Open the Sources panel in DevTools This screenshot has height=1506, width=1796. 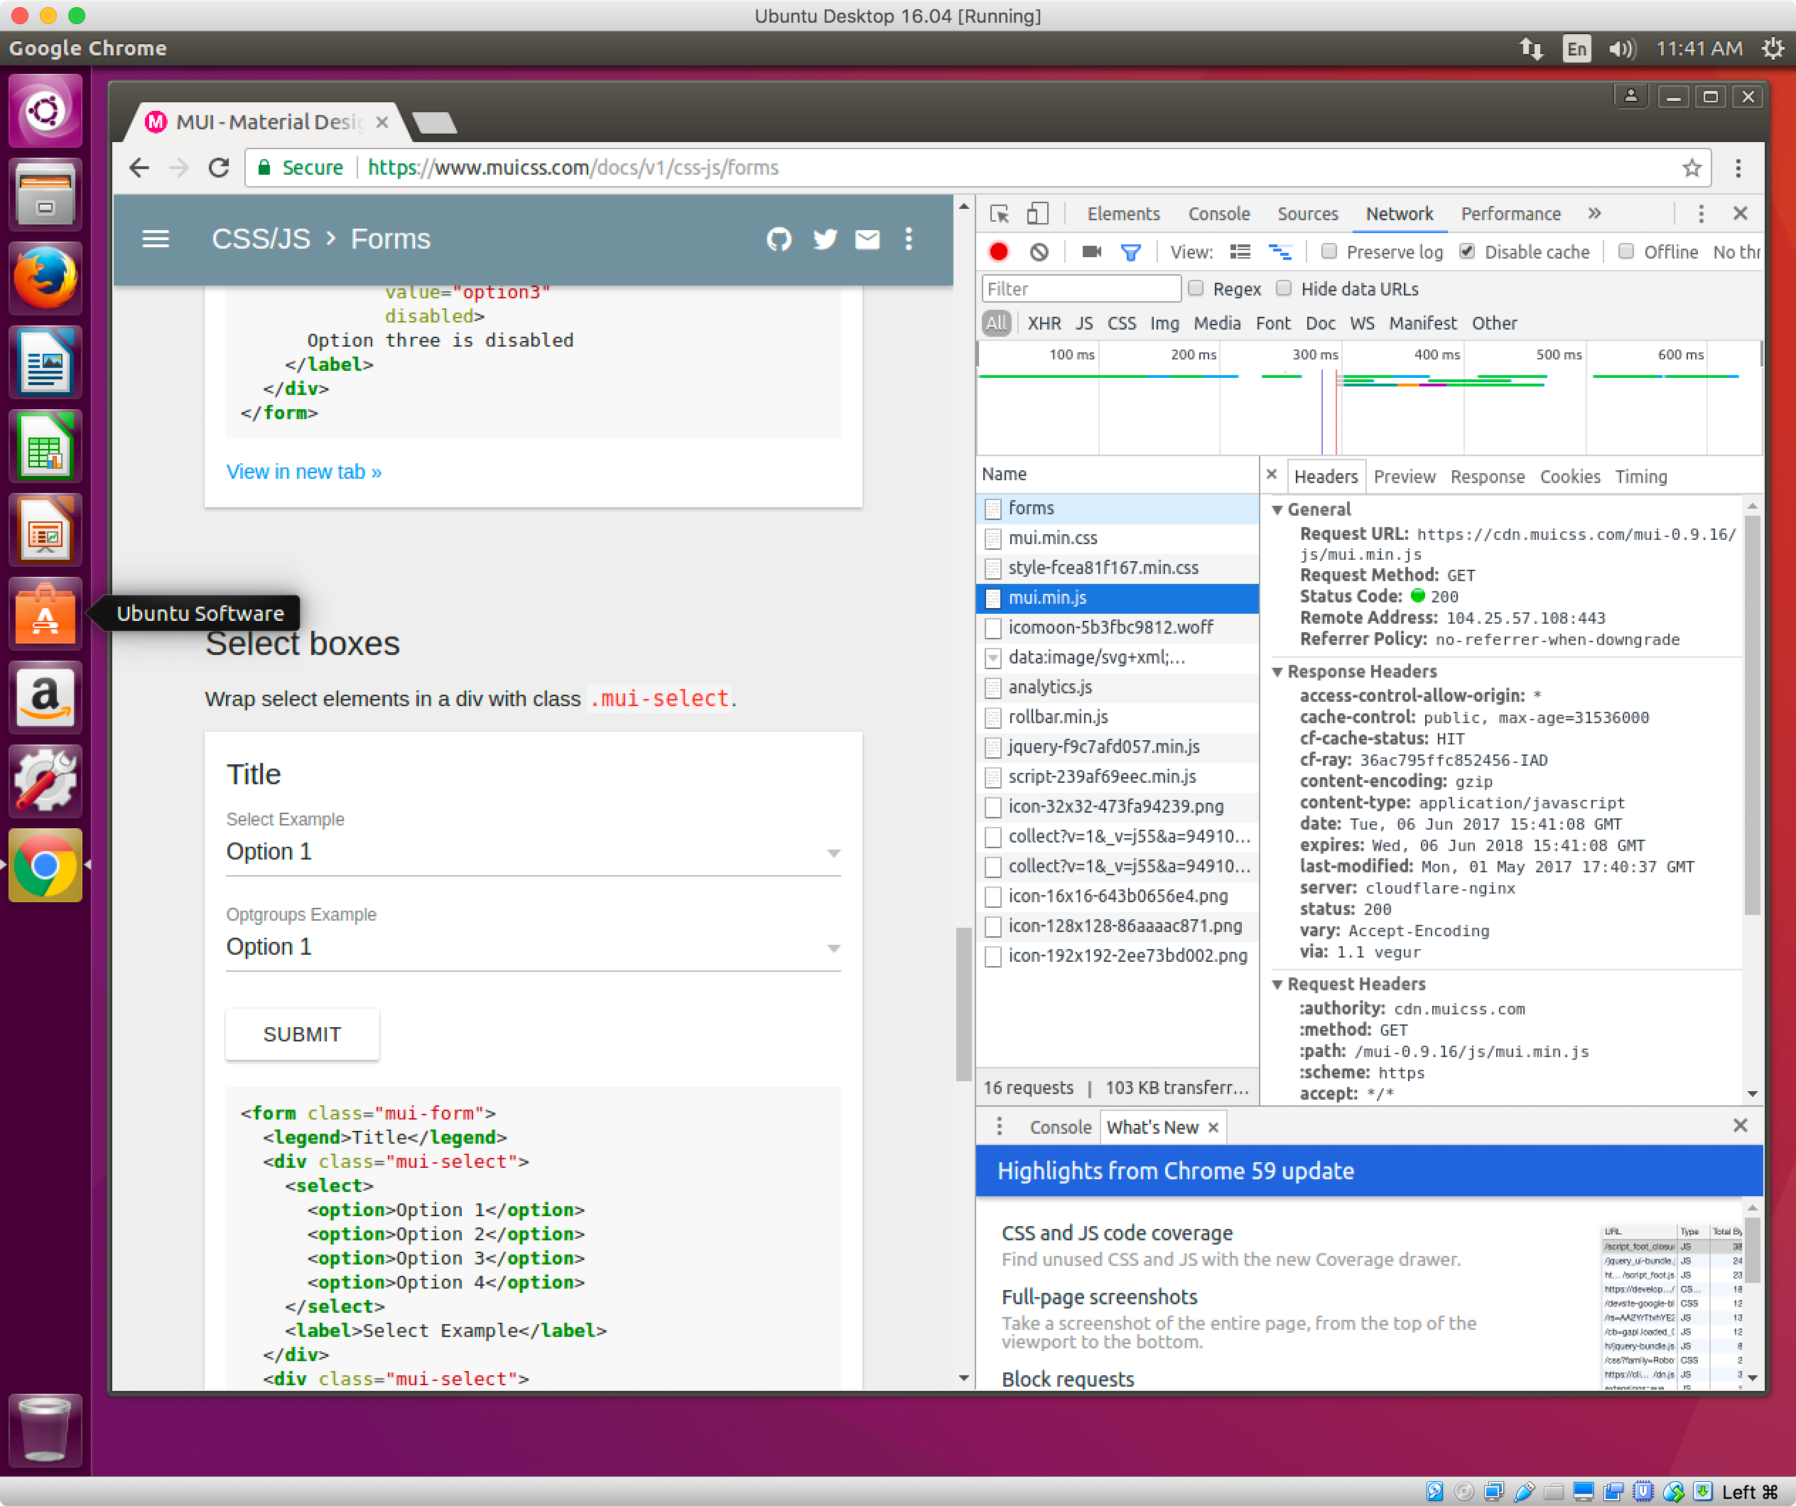[x=1308, y=213]
